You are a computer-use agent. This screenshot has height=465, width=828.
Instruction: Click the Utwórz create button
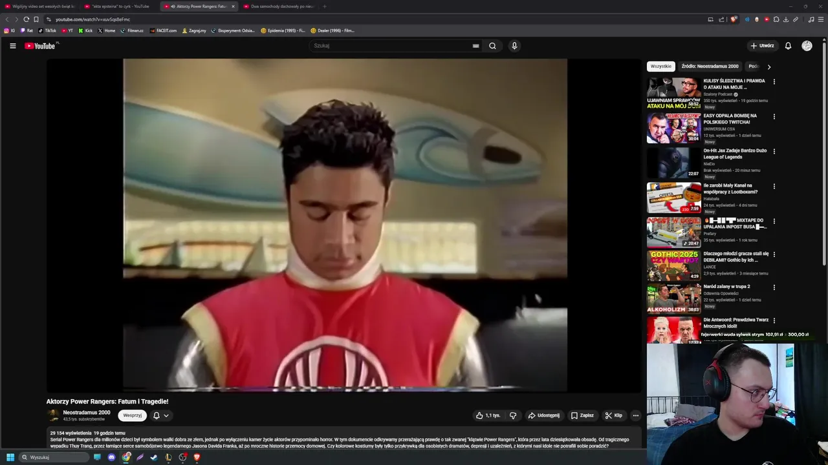click(762, 46)
